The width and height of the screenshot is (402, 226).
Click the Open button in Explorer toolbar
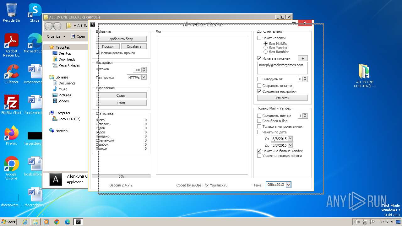coord(78,36)
